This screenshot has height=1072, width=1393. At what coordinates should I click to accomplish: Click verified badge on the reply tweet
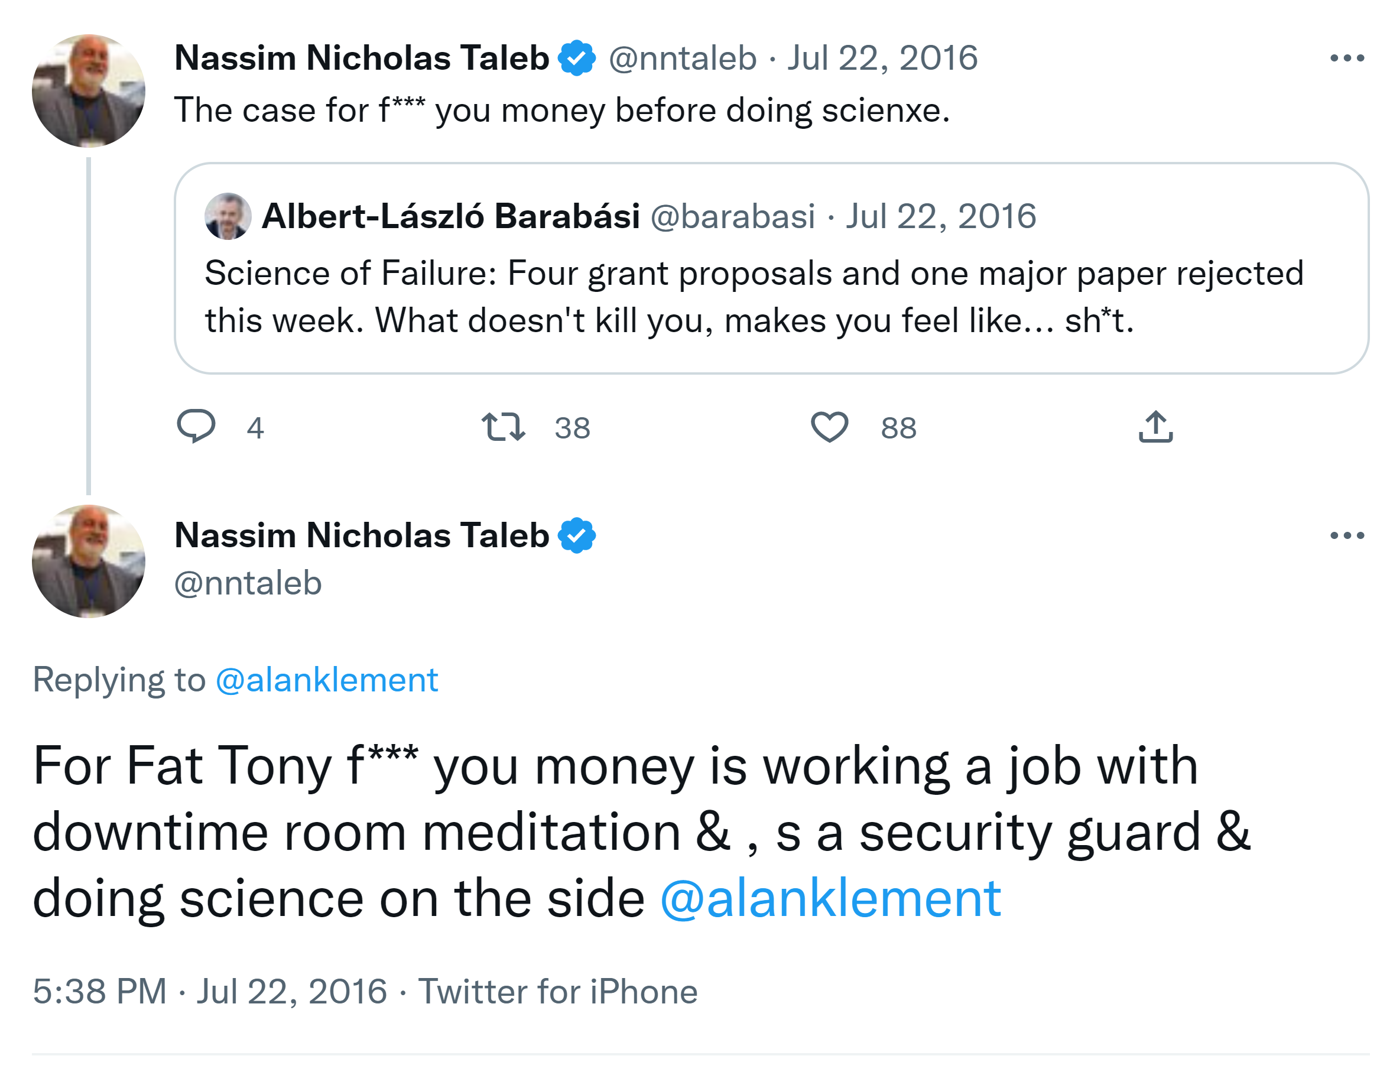[577, 535]
